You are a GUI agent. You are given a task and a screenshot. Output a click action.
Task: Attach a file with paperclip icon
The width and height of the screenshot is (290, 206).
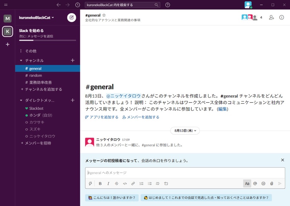coord(272,184)
